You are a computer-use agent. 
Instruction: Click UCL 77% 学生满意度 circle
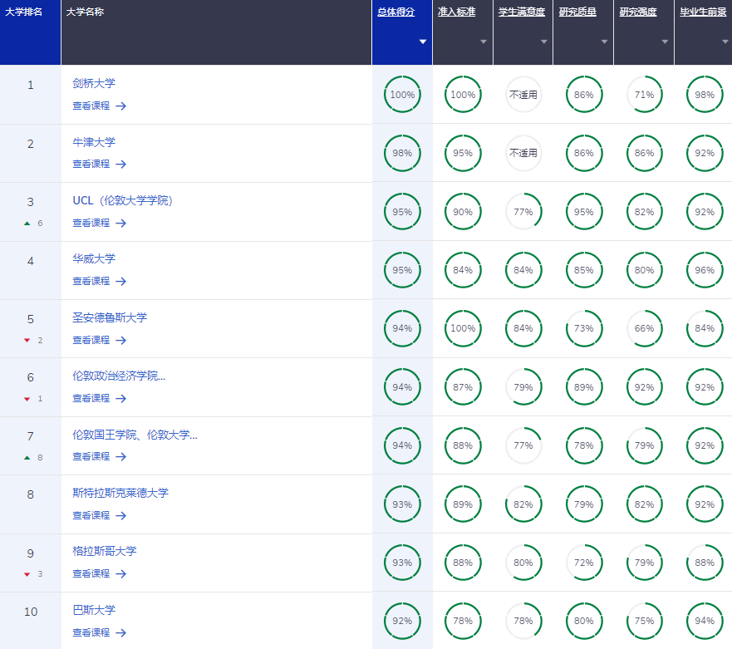523,212
